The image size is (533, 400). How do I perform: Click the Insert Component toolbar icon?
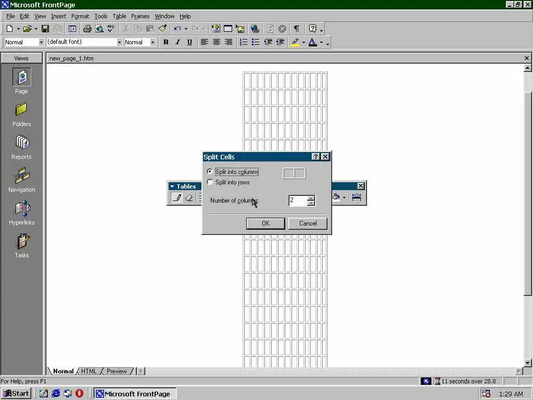pos(216,29)
